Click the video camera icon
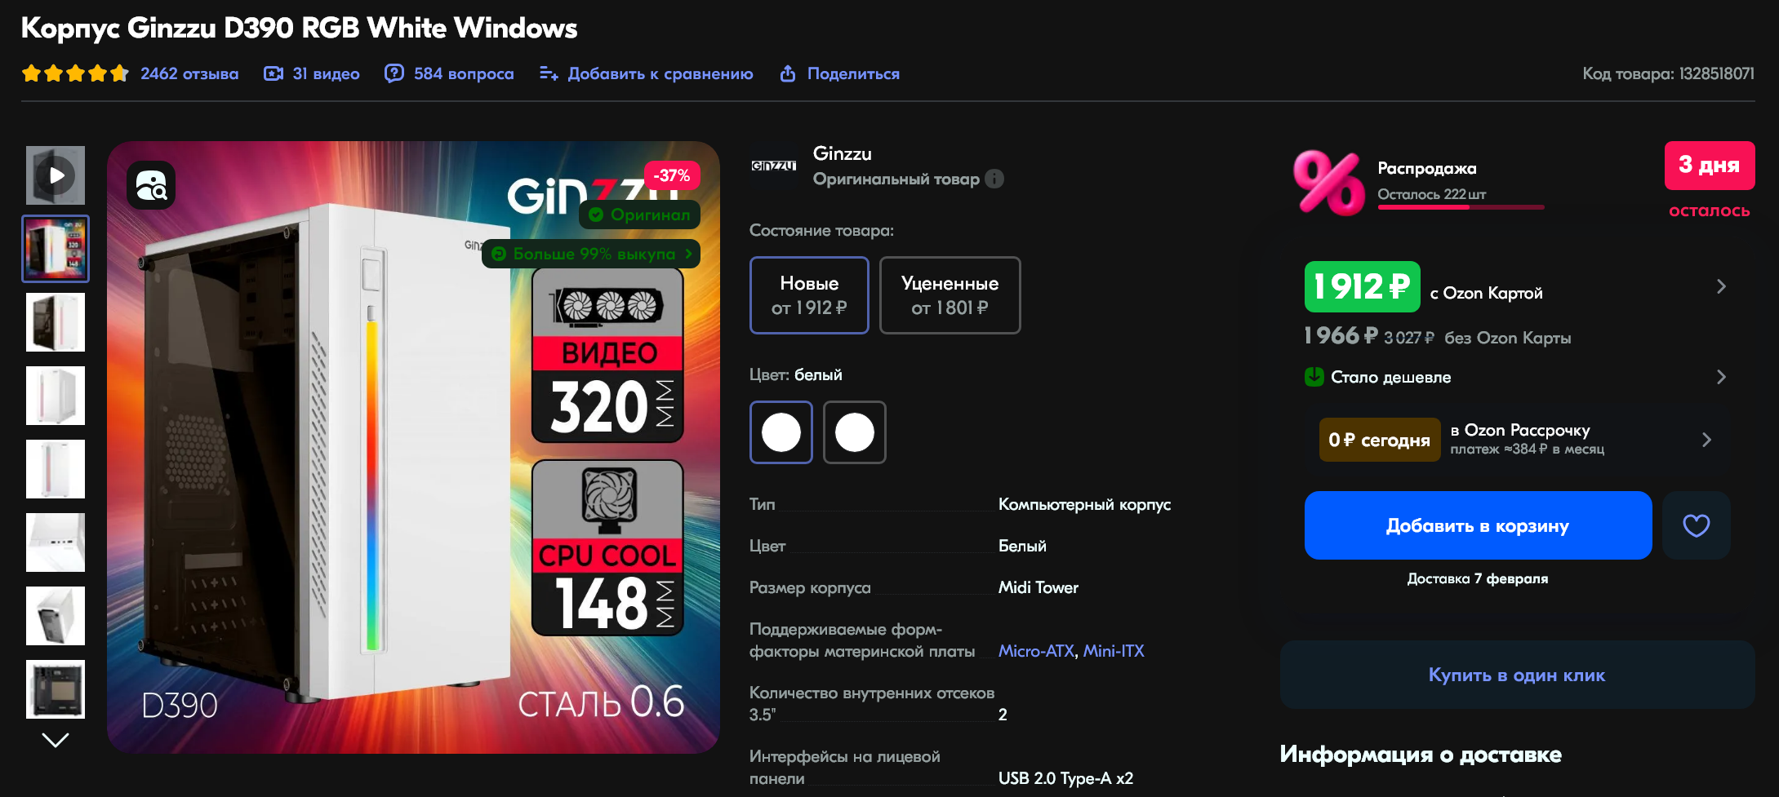Screen dimensions: 1779x797 tap(274, 73)
